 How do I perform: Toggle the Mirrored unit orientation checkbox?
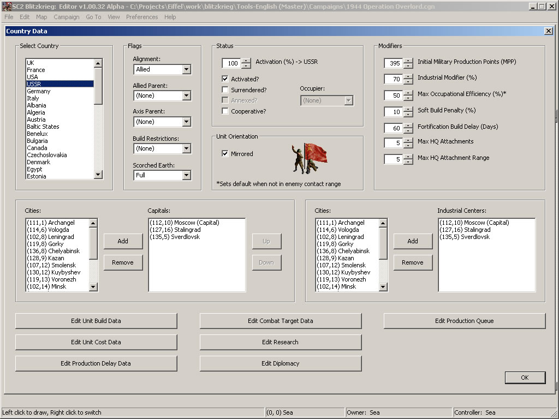tap(225, 153)
